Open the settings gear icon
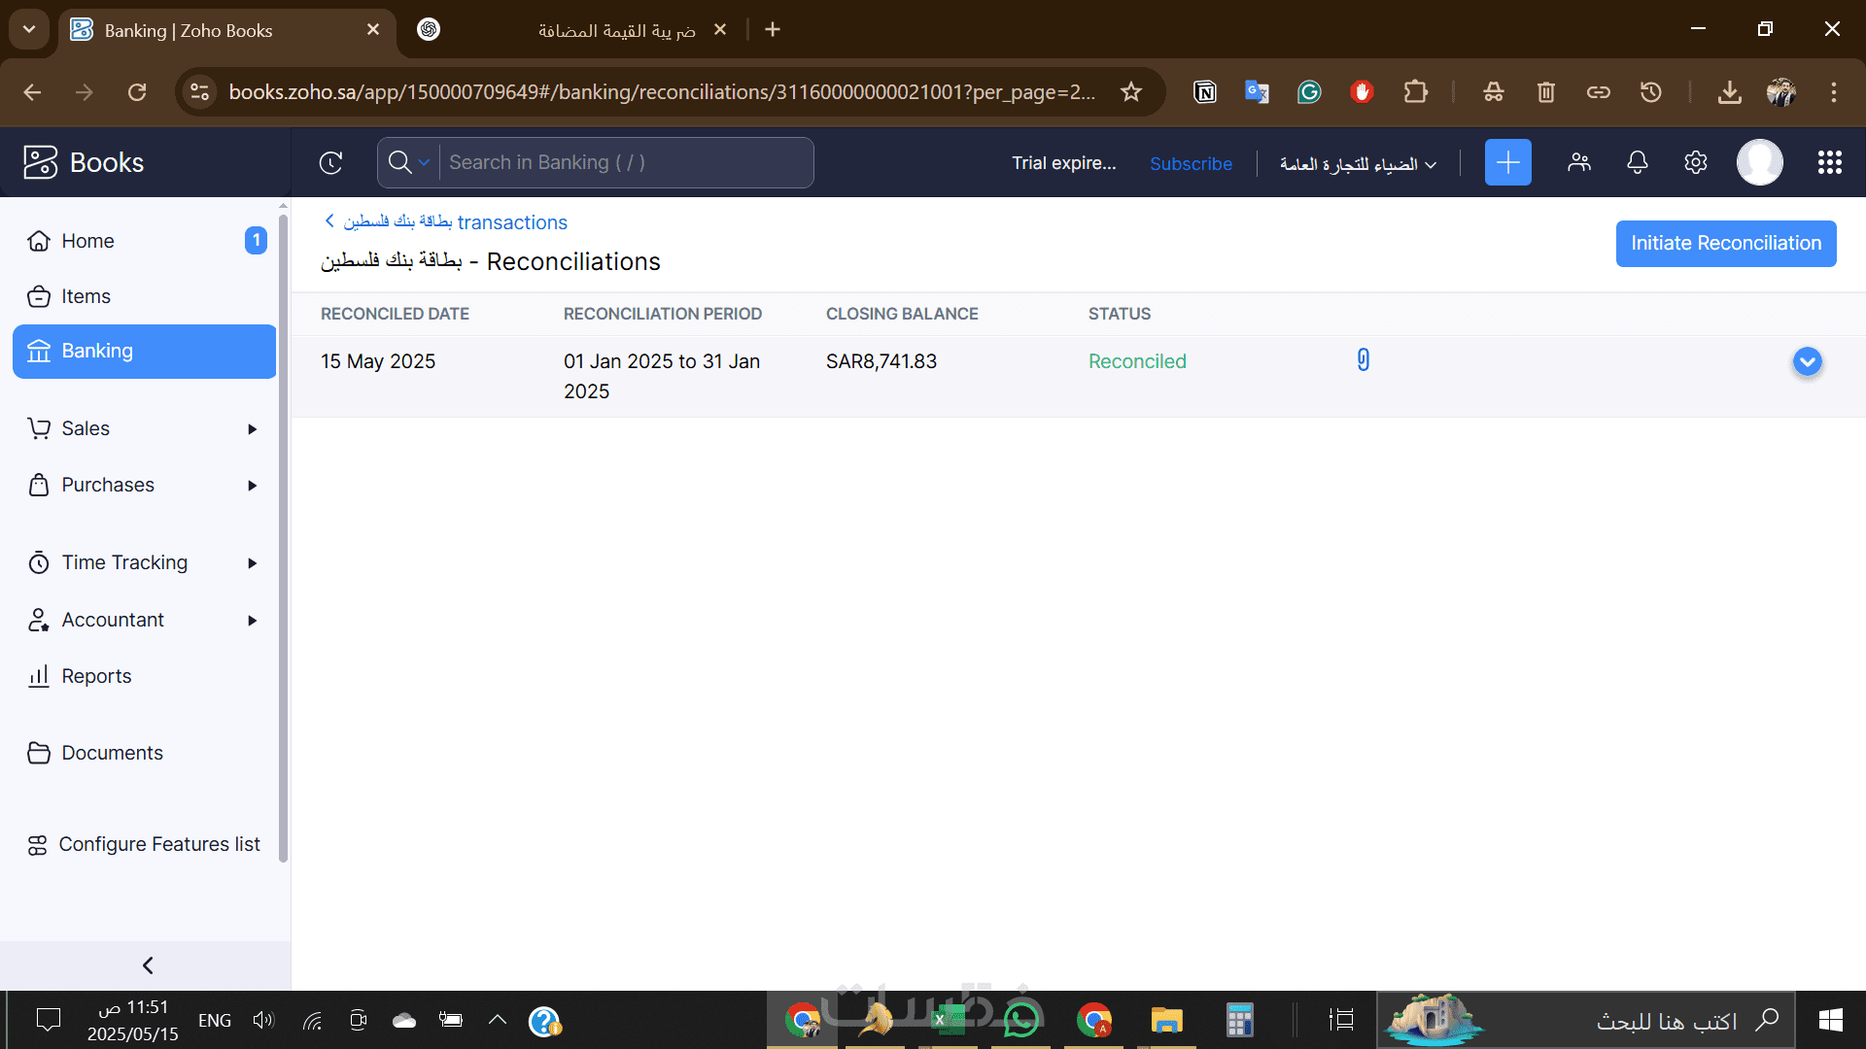The width and height of the screenshot is (1866, 1049). (1695, 162)
